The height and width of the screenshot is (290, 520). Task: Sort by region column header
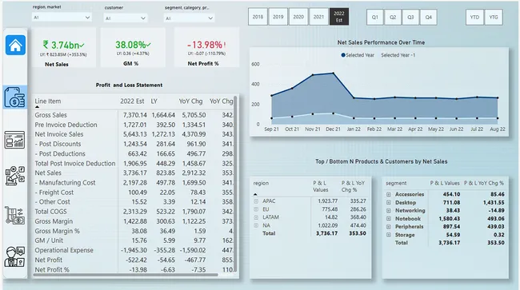(261, 183)
